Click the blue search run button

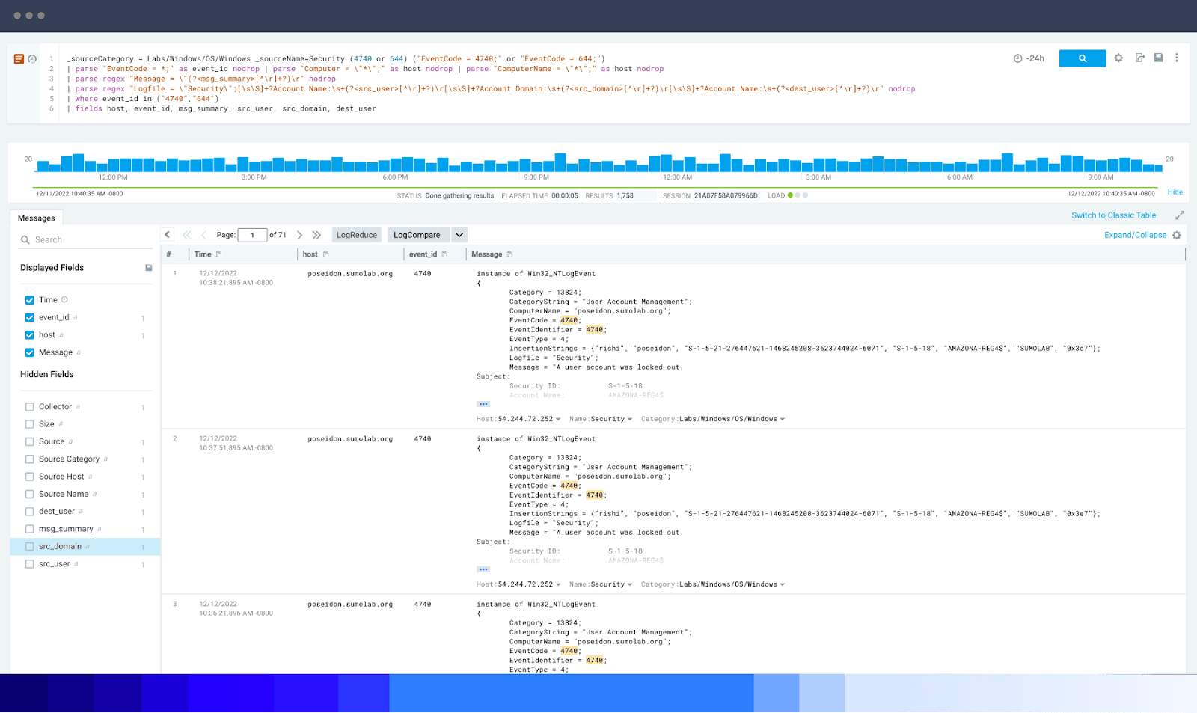1082,58
